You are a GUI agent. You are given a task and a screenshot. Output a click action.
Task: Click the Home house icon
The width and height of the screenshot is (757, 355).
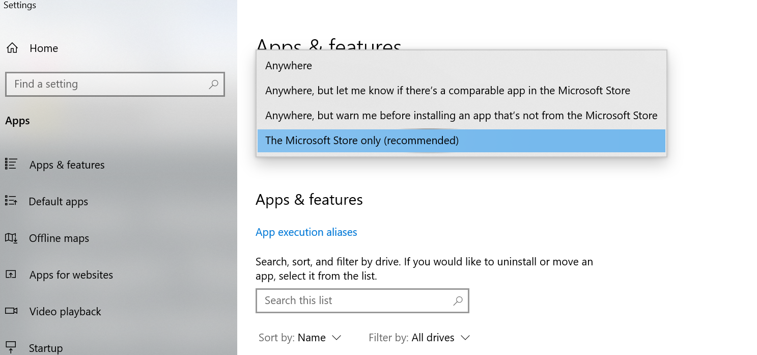[12, 48]
